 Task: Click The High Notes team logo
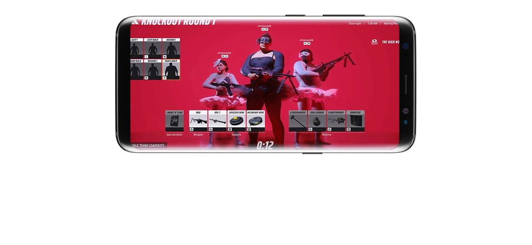374,42
